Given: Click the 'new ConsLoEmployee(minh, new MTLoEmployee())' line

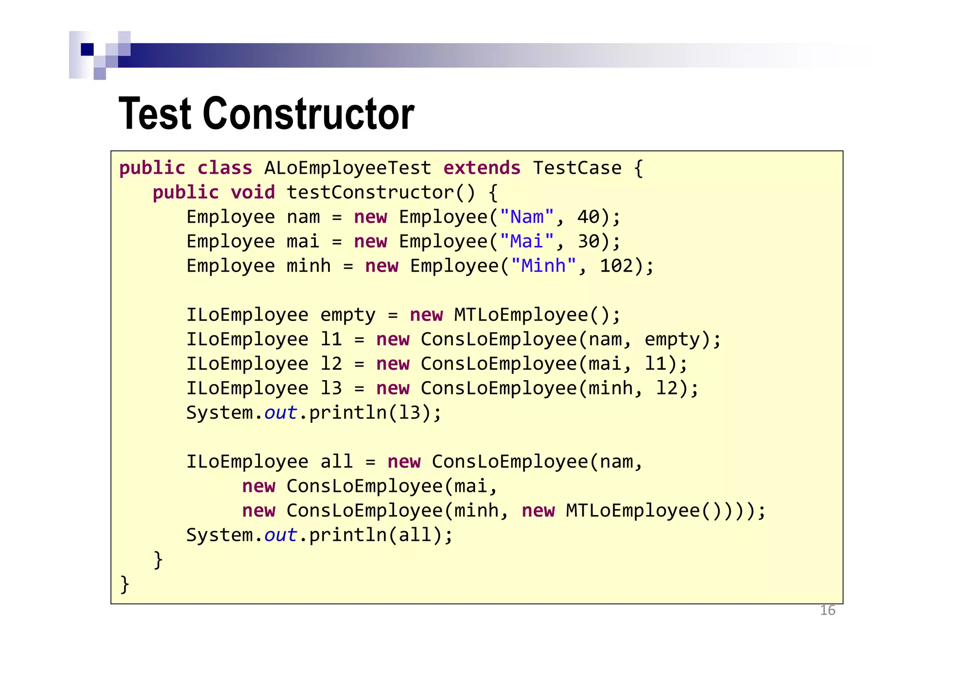Looking at the screenshot, I should pos(504,511).
